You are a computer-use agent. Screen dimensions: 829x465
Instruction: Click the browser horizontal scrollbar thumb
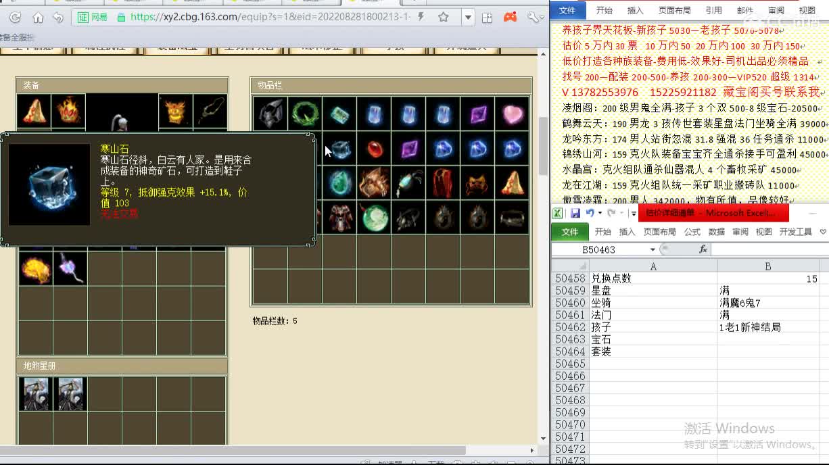click(x=233, y=450)
